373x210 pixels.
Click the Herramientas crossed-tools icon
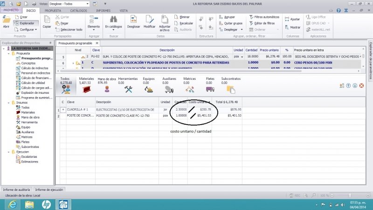[128, 89]
